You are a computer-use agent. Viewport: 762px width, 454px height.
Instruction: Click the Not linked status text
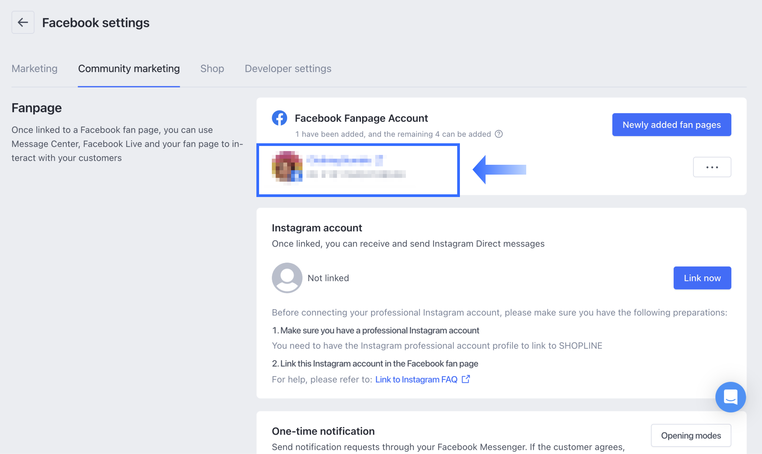click(328, 278)
